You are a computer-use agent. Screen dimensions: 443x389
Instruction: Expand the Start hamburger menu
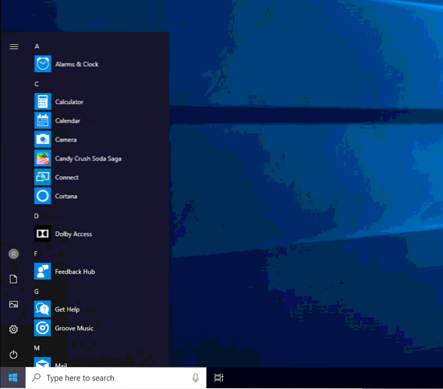point(13,46)
